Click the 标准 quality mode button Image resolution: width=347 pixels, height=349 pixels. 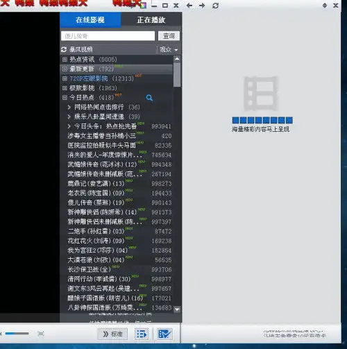[112, 334]
